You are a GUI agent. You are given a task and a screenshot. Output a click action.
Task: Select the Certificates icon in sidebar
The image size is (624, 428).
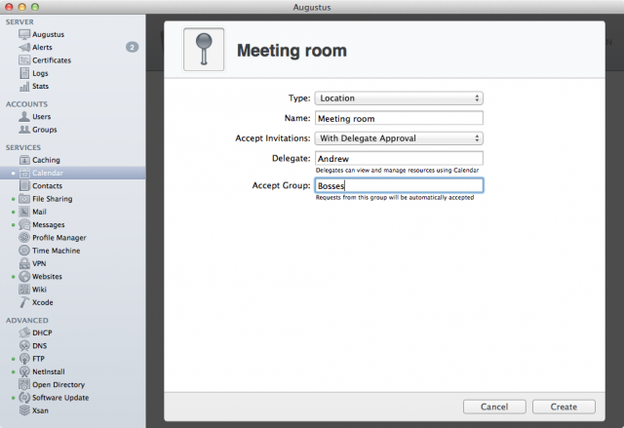pos(24,60)
